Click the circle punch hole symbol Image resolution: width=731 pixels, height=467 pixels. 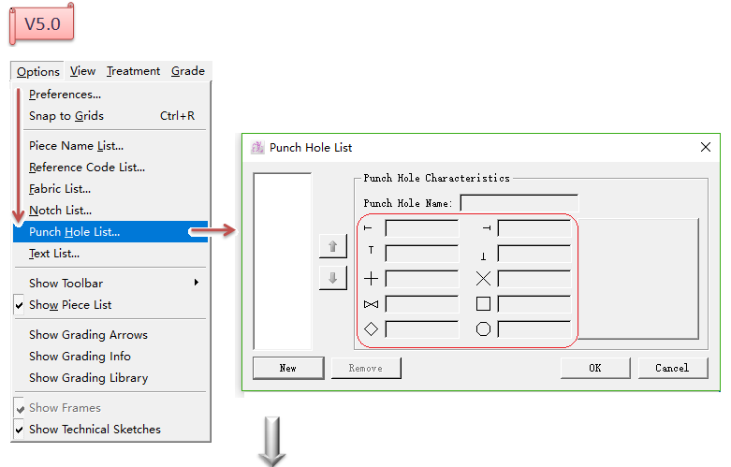coord(483,328)
